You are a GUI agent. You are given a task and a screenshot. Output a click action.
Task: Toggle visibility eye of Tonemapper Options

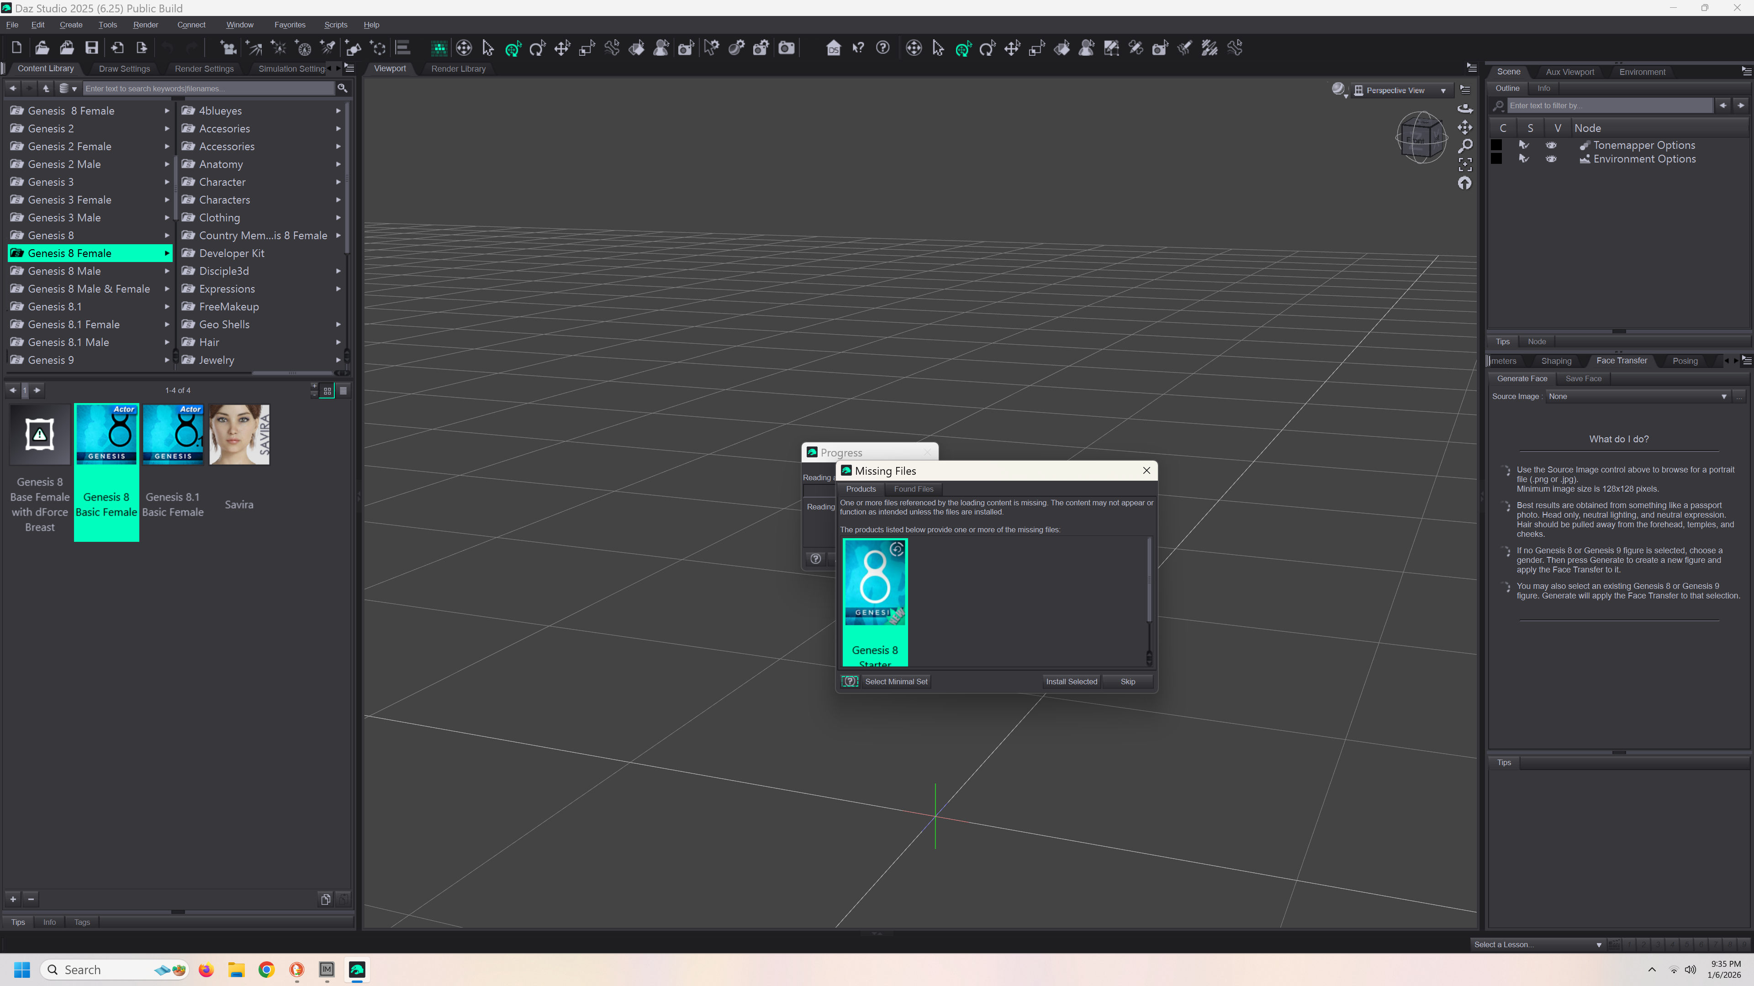[x=1550, y=145]
